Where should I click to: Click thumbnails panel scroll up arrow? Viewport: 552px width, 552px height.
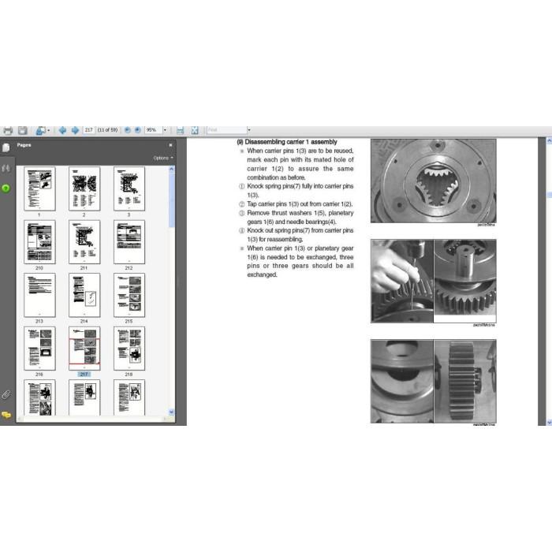[x=171, y=169]
